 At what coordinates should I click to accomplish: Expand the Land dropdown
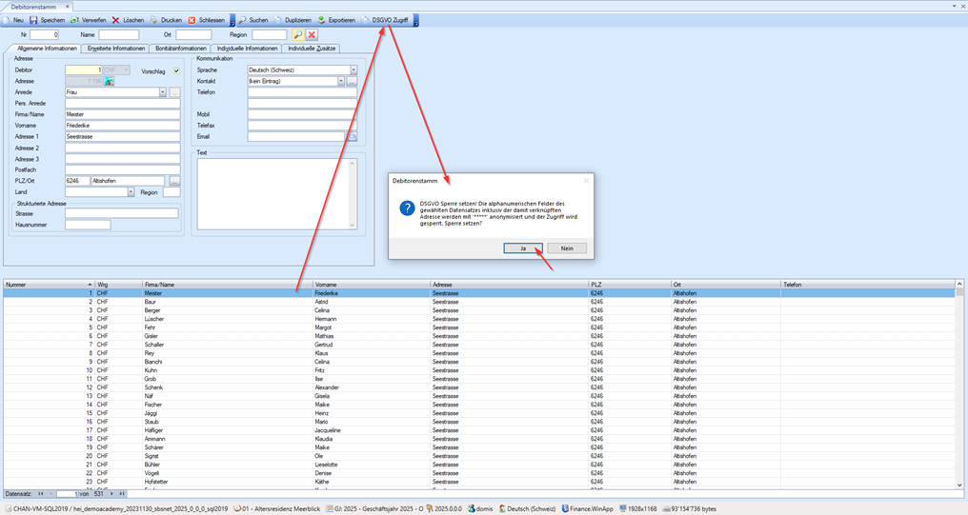point(131,192)
